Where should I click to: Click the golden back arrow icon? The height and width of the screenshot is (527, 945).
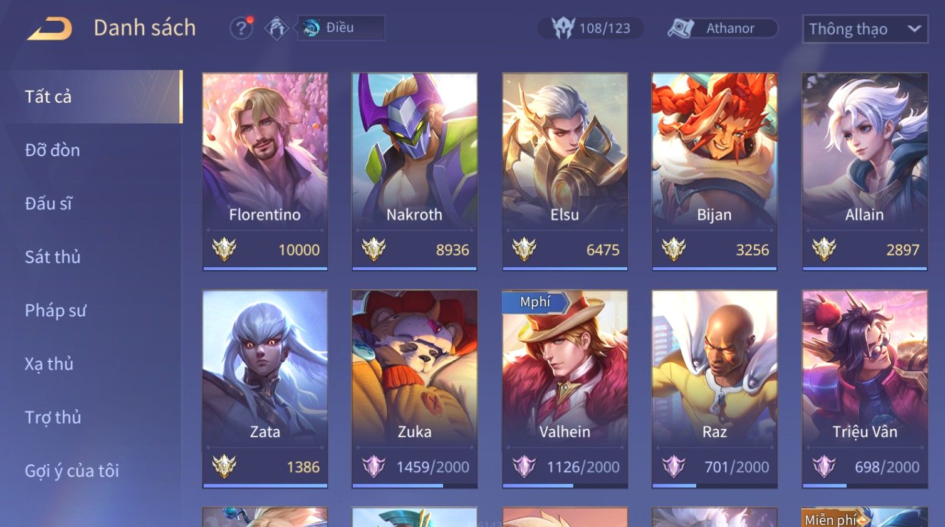tap(50, 28)
